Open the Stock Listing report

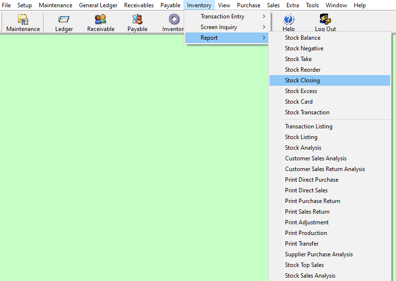click(330, 137)
